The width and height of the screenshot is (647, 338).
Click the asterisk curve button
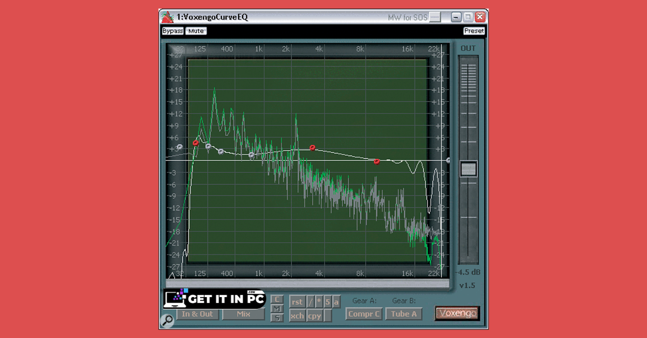[319, 302]
